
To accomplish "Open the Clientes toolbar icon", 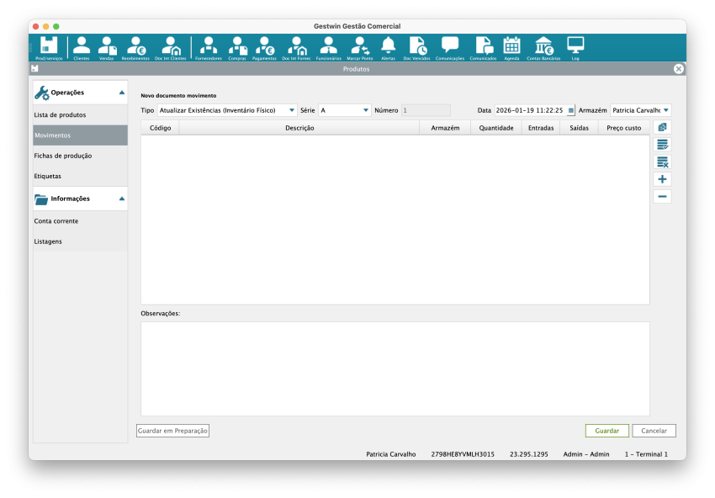I will [x=82, y=47].
